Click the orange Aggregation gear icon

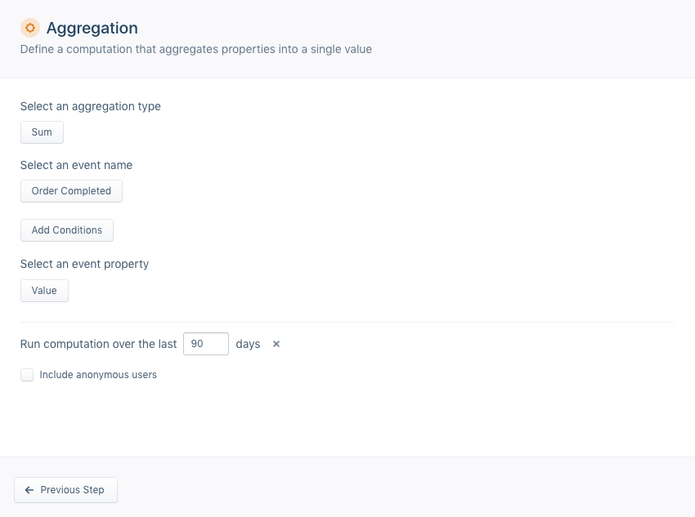[x=30, y=29]
